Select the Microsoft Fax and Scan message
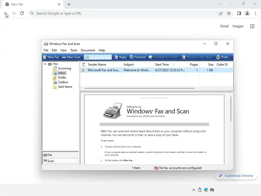 click(156, 70)
